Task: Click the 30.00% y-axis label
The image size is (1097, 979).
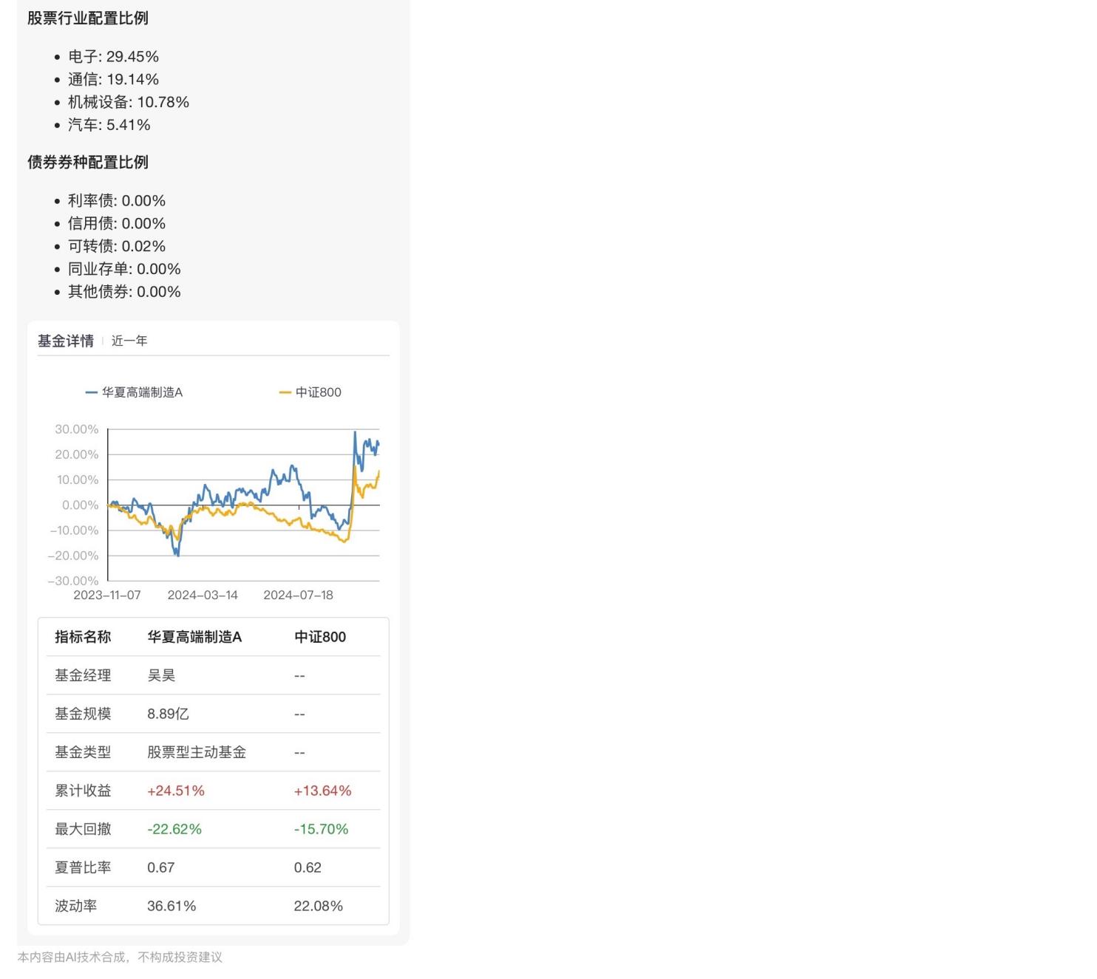Action: (x=76, y=429)
